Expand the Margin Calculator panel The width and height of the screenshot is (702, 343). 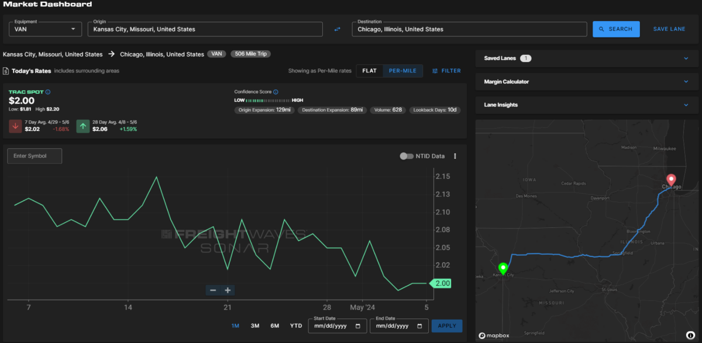pyautogui.click(x=586, y=82)
